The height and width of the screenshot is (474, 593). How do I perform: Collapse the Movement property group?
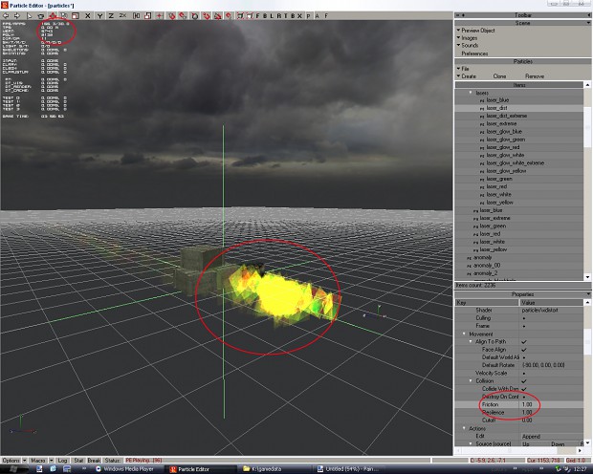[464, 334]
